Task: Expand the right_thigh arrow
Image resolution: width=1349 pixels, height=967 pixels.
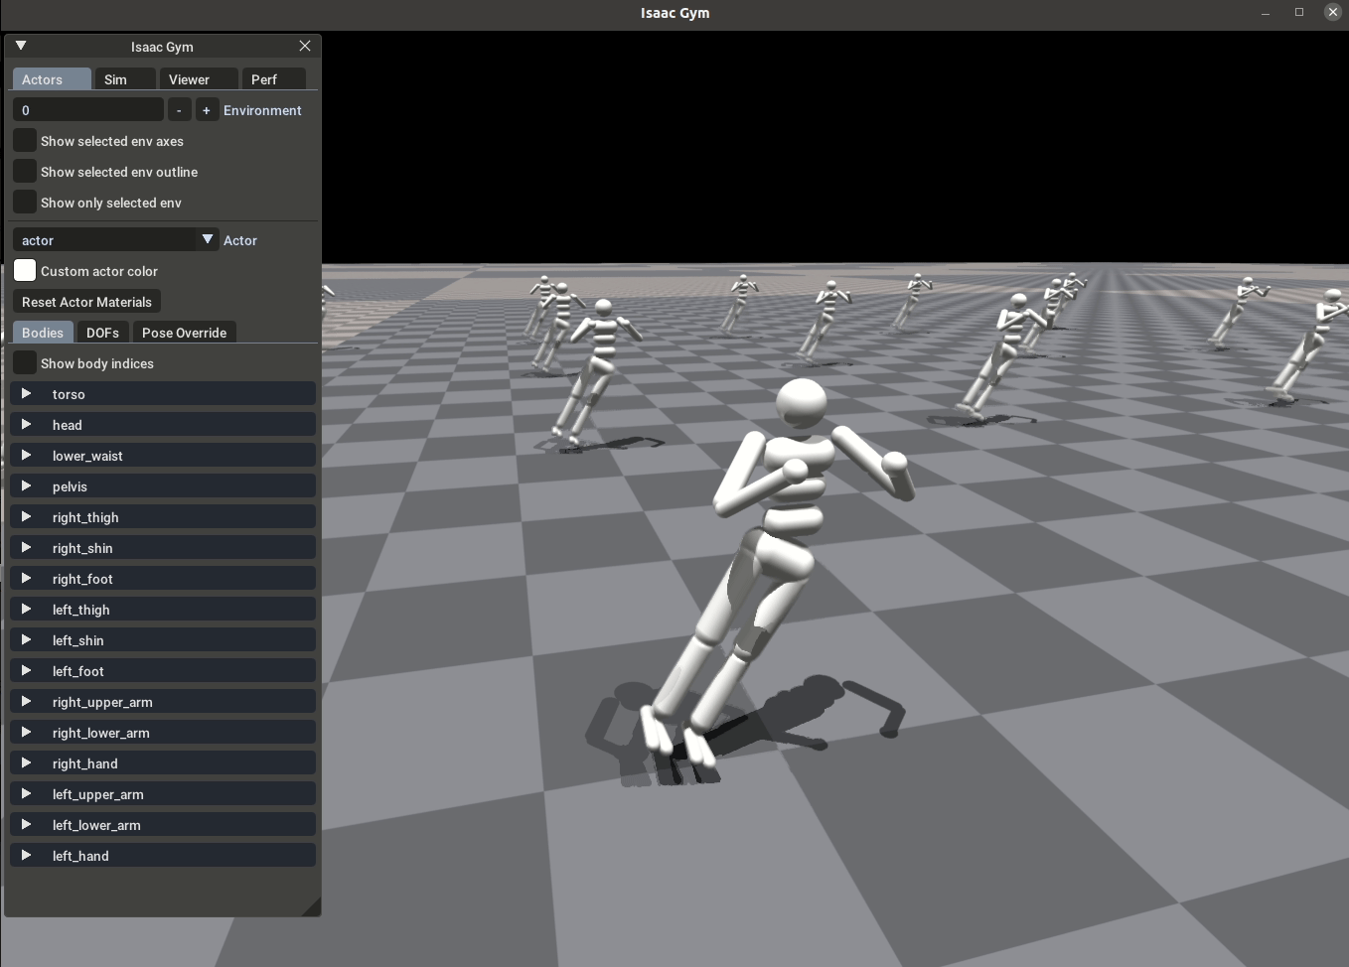Action: (x=27, y=517)
